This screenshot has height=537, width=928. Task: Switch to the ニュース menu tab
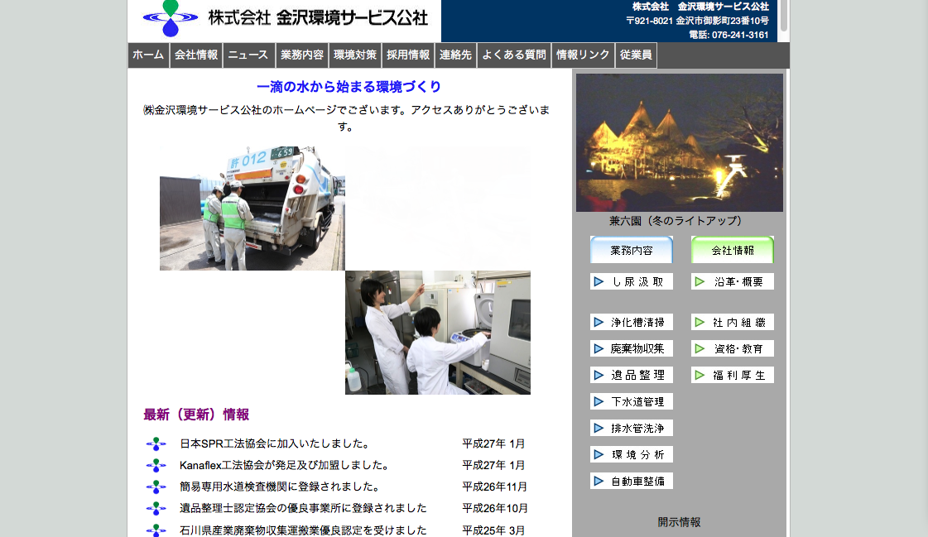click(x=250, y=55)
